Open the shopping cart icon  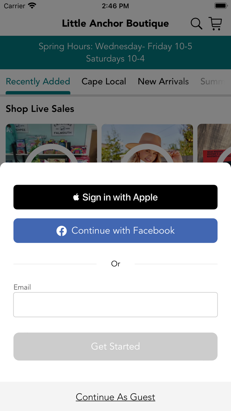click(215, 24)
